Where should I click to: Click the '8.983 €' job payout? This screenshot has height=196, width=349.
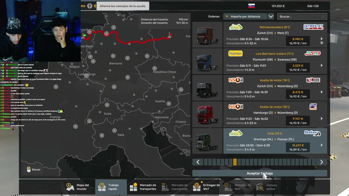298,39
